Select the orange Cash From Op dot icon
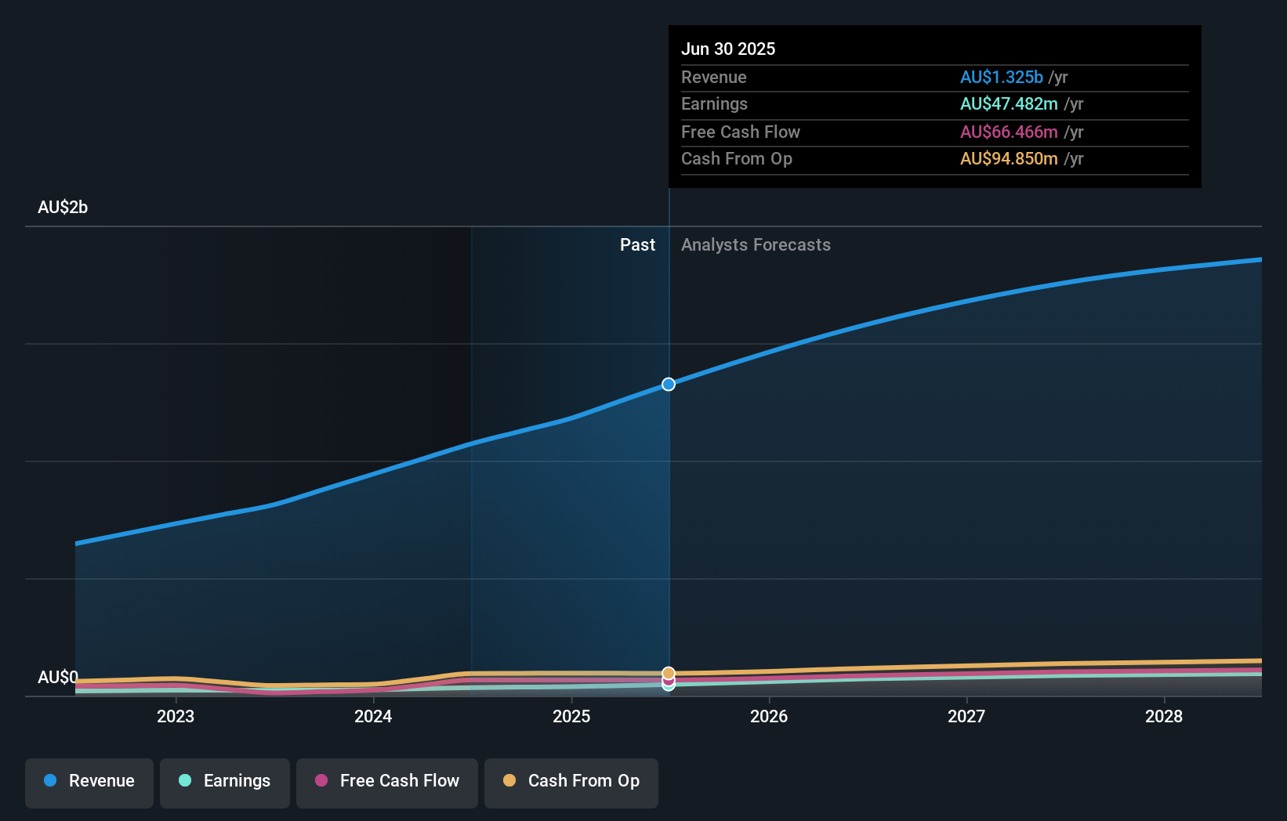Image resolution: width=1287 pixels, height=821 pixels. pyautogui.click(x=510, y=781)
